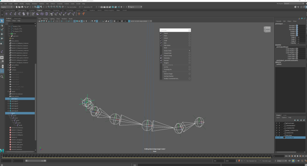The height and width of the screenshot is (166, 307).
Task: Click the Pole Vector constraint shelf icon
Action: pyautogui.click(x=73, y=14)
